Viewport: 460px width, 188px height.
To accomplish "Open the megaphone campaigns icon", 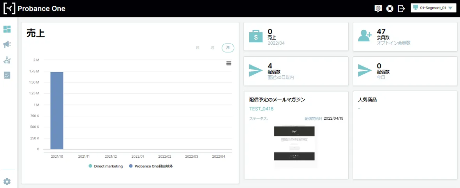I will click(x=7, y=45).
